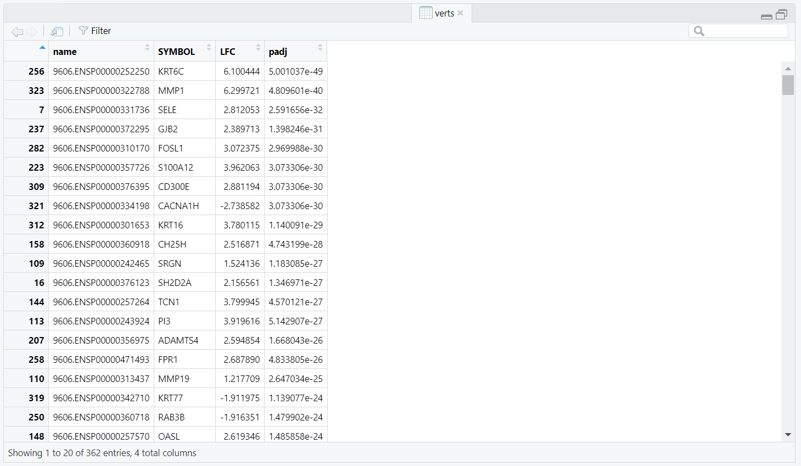Click the forward navigation arrow icon
This screenshot has width=801, height=466.
pos(32,32)
